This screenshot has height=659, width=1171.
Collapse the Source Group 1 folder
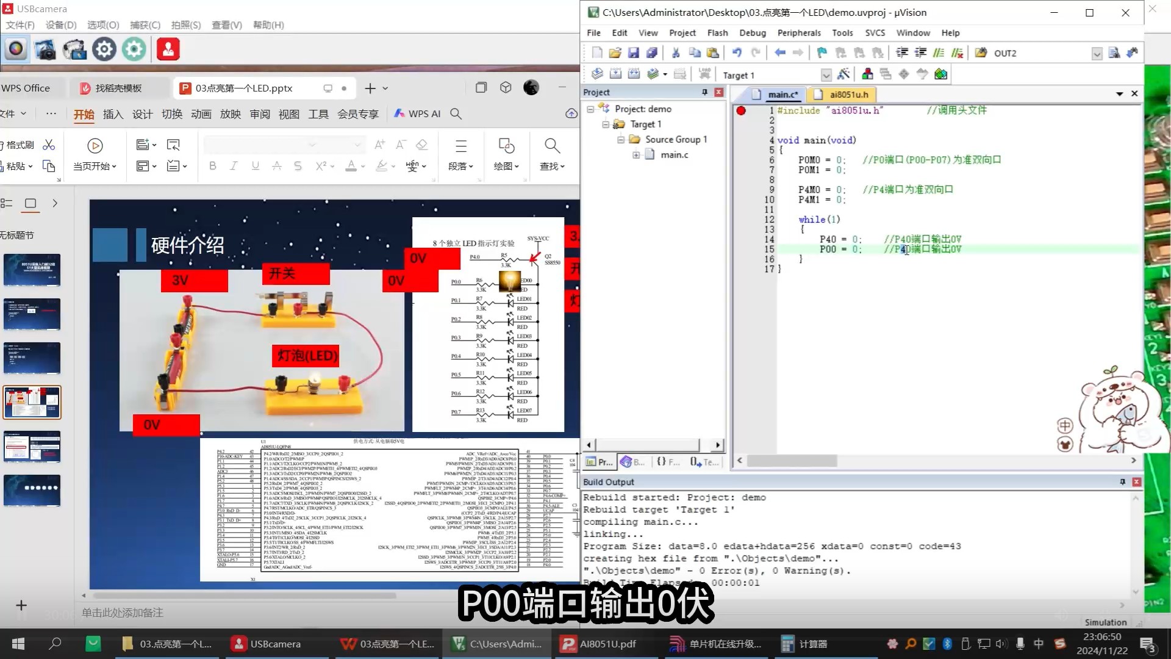[621, 140]
